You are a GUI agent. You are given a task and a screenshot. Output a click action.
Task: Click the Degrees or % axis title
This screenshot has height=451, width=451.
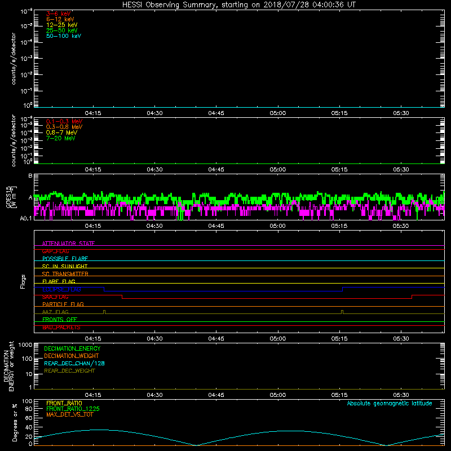(15, 422)
